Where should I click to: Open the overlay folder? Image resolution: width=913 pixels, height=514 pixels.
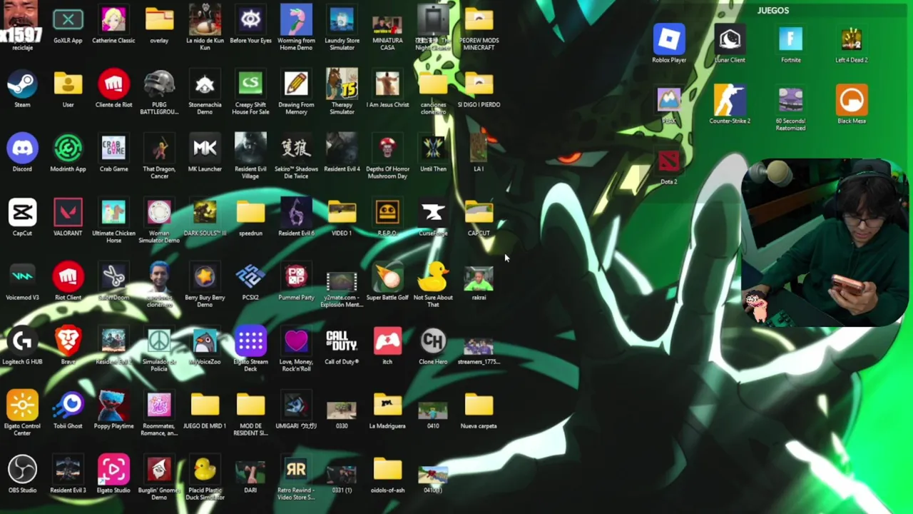click(159, 20)
